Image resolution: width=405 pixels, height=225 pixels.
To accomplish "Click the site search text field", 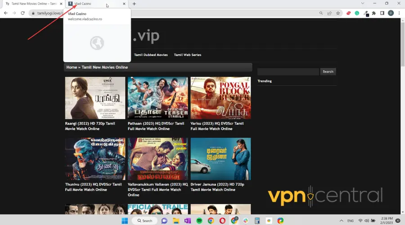I will (x=288, y=72).
